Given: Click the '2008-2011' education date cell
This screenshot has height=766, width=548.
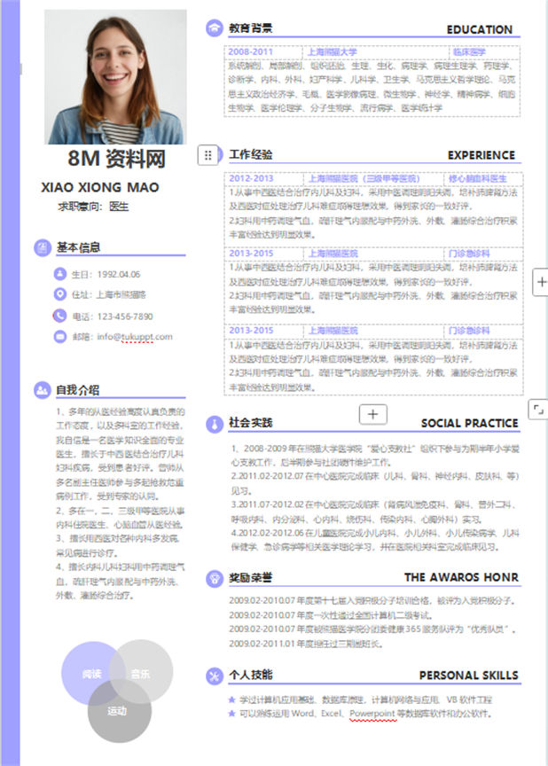Looking at the screenshot, I should (262, 51).
